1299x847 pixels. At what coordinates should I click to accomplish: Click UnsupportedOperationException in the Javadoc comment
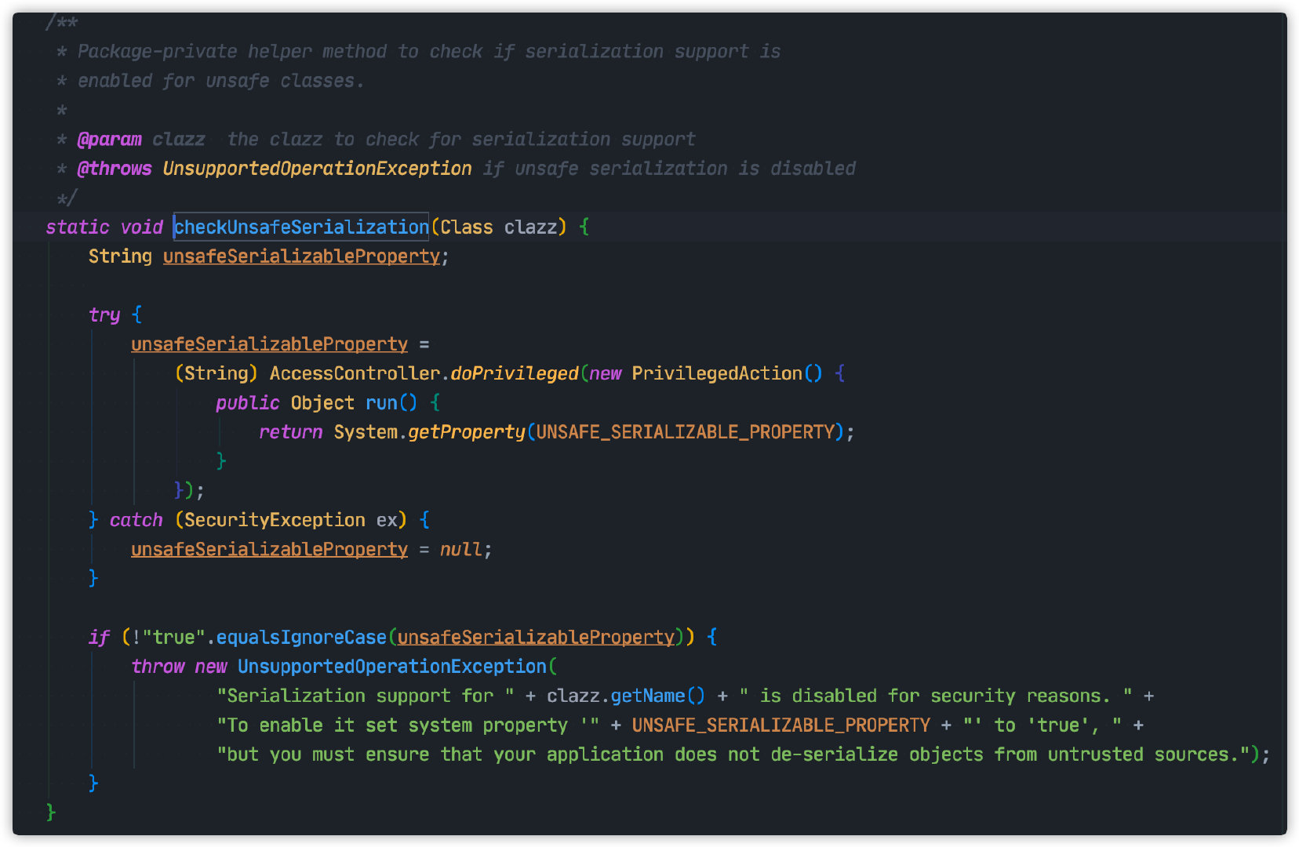(x=317, y=169)
